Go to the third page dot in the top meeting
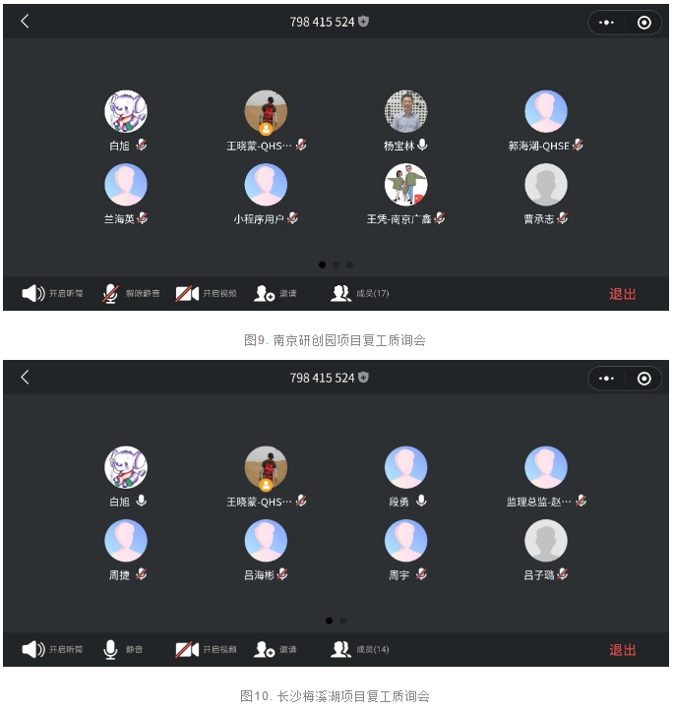The width and height of the screenshot is (673, 711). coord(349,265)
